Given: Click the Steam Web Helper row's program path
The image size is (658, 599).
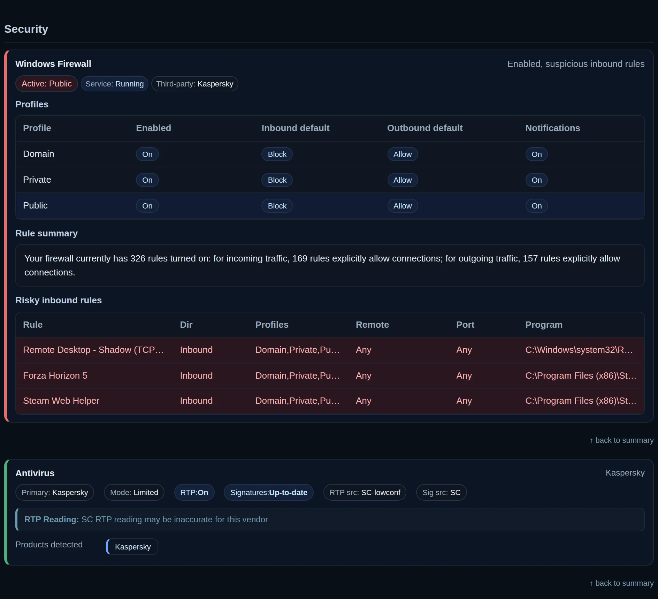Looking at the screenshot, I should (x=581, y=401).
